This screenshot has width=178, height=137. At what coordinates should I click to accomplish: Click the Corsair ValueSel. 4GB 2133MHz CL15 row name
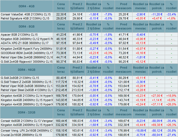coord(26,14)
